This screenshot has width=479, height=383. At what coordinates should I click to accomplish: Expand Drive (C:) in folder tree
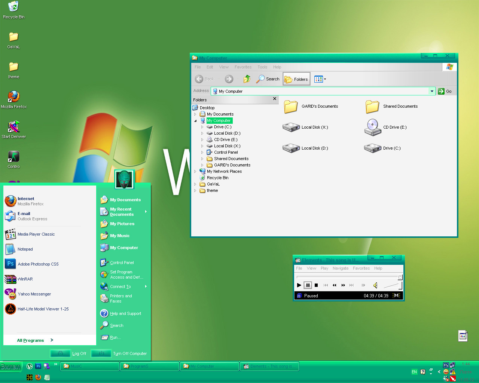click(x=202, y=127)
